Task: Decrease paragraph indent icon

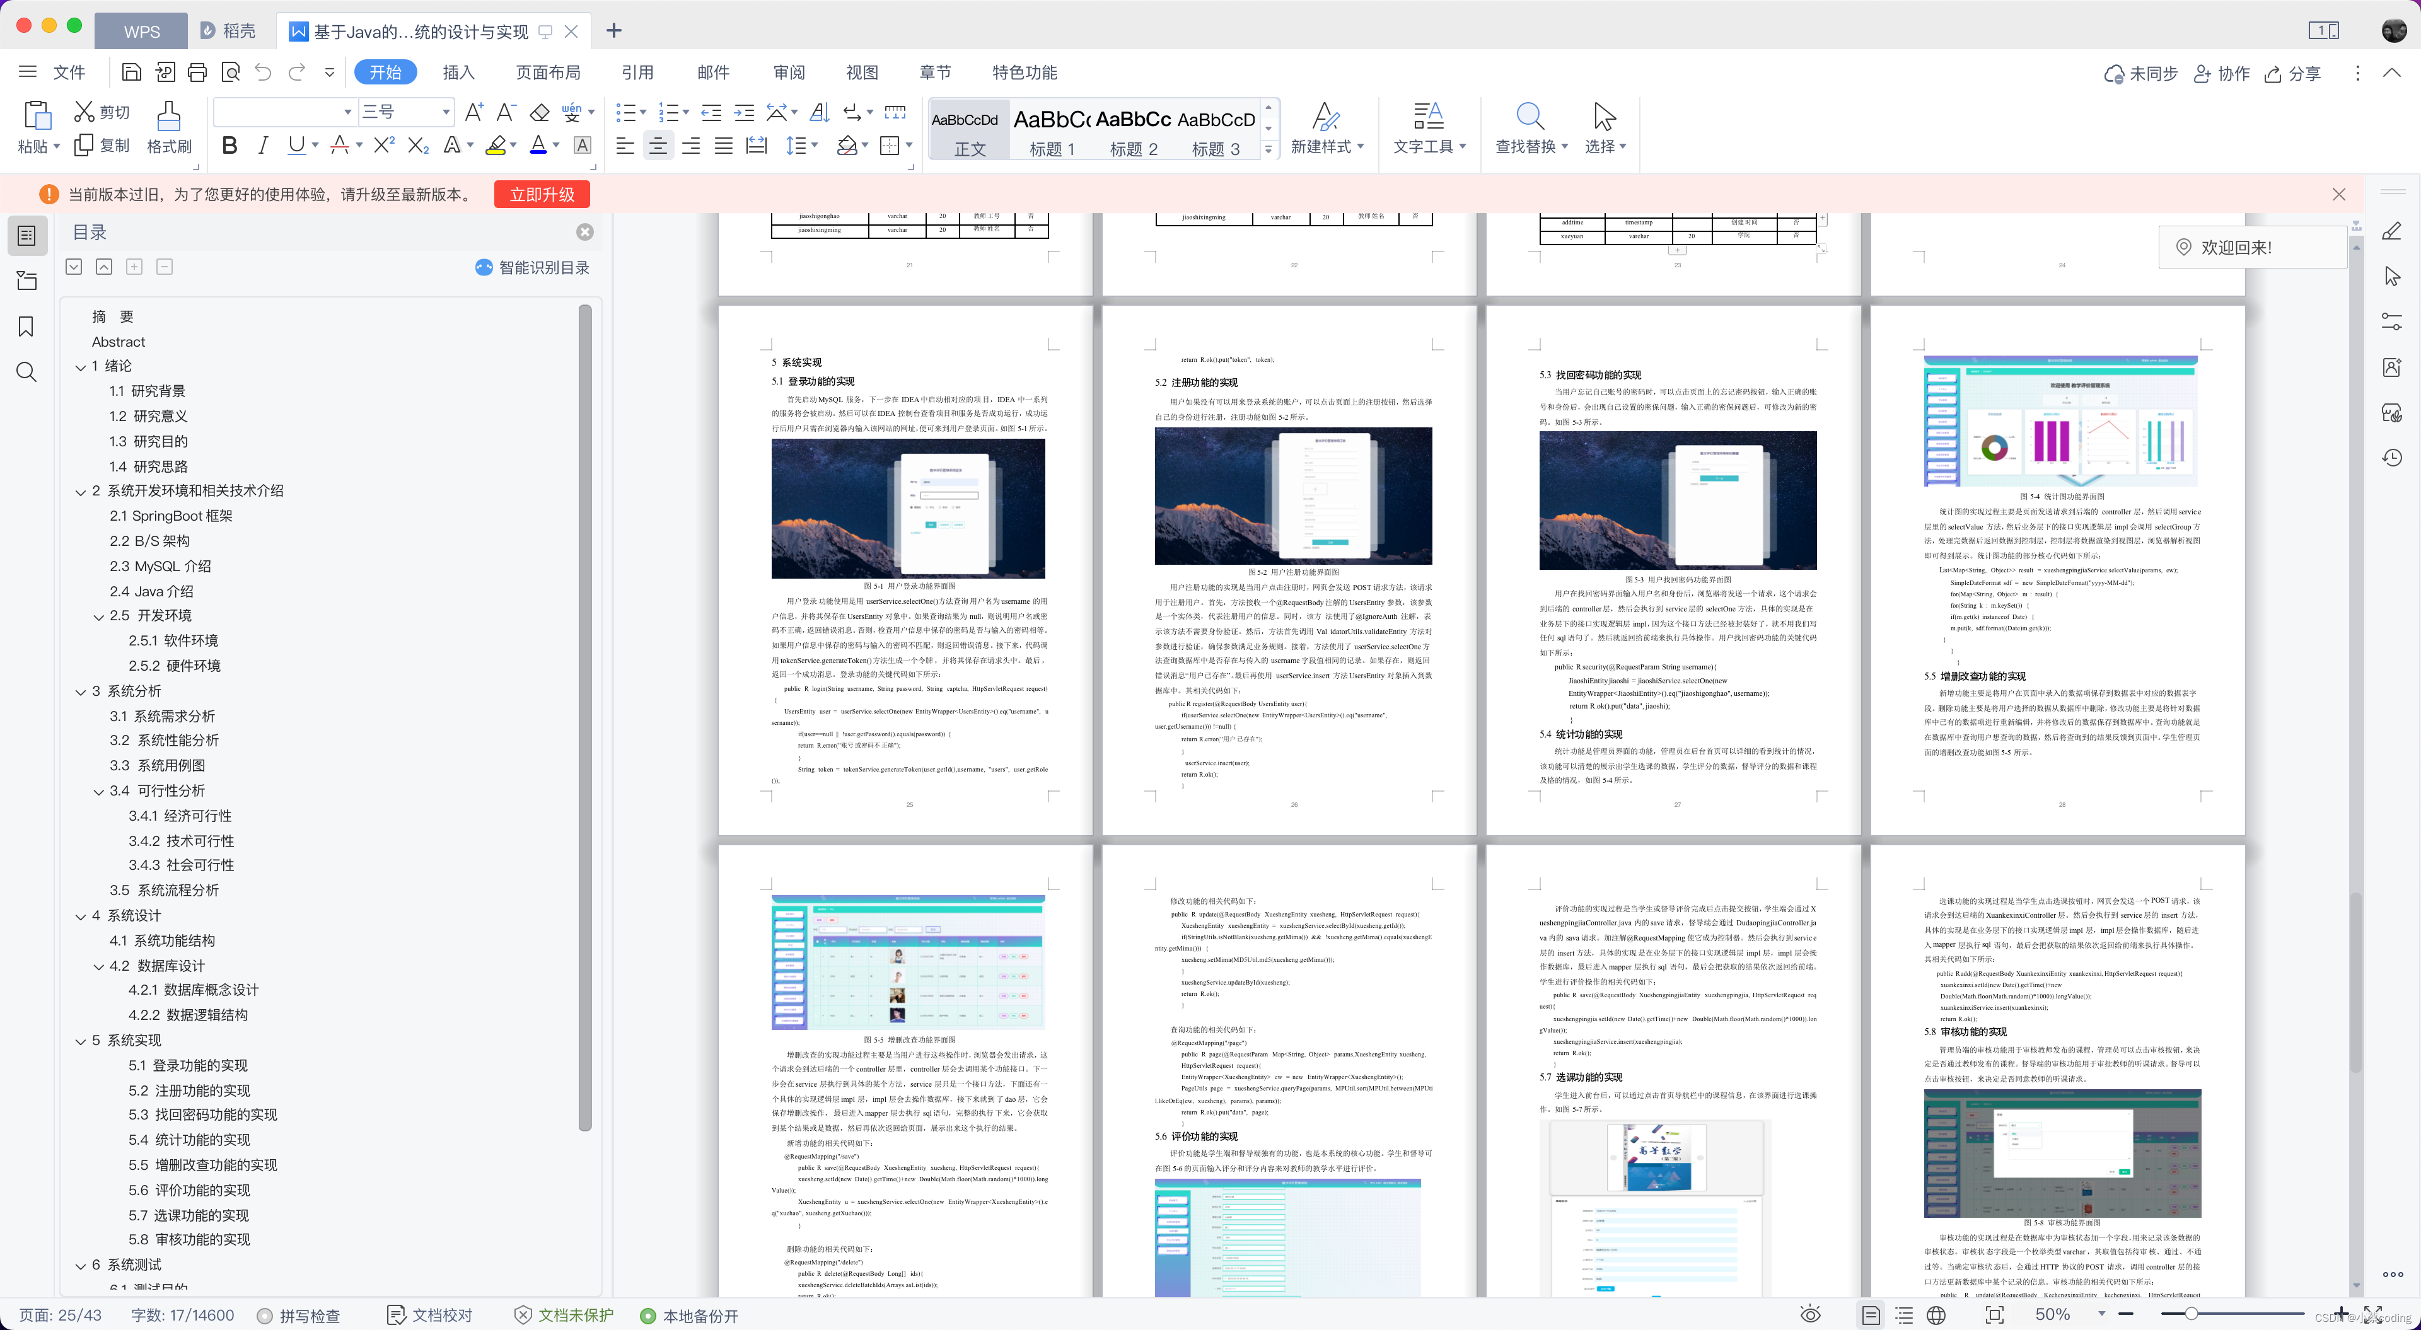Action: pyautogui.click(x=711, y=113)
